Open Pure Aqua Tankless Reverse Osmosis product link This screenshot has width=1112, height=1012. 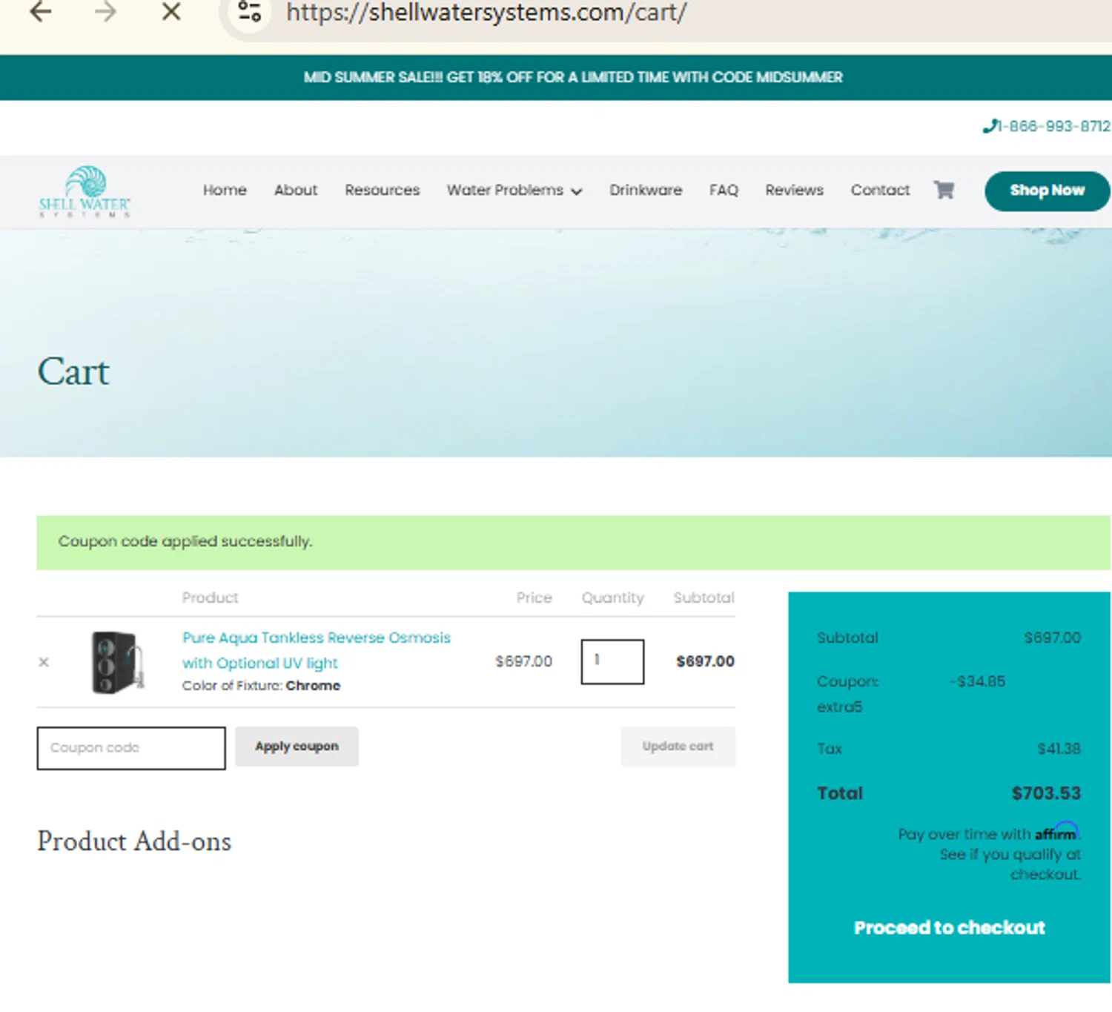[317, 650]
